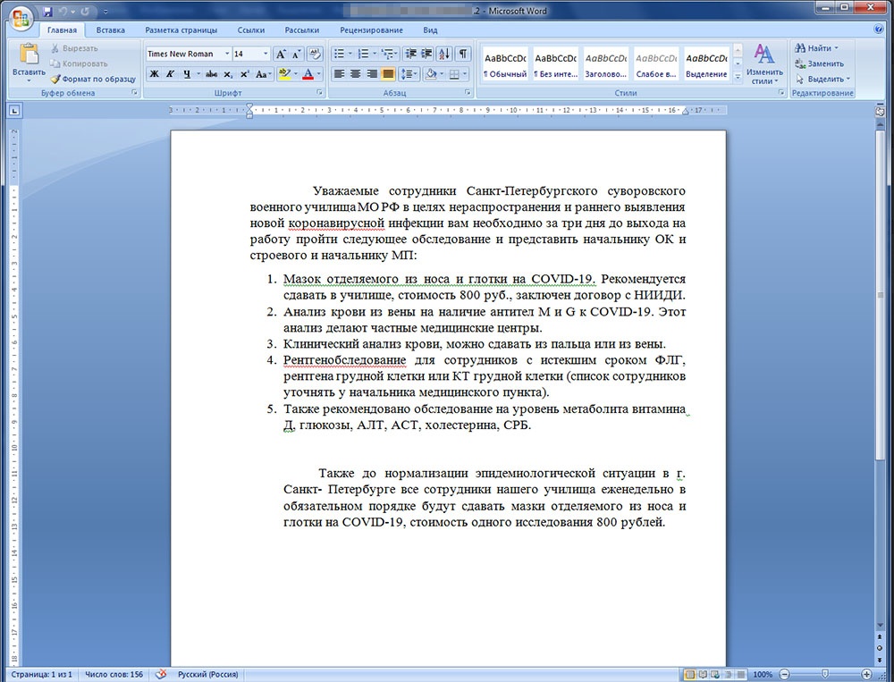Shrink font size with the small A icon
This screenshot has height=682, width=894.
tap(296, 54)
